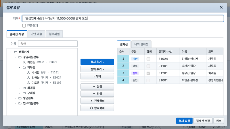Image resolution: width=230 pixels, height=129 pixels.
Task: Click 정우진 팀장 name cell
Action: 193,73
